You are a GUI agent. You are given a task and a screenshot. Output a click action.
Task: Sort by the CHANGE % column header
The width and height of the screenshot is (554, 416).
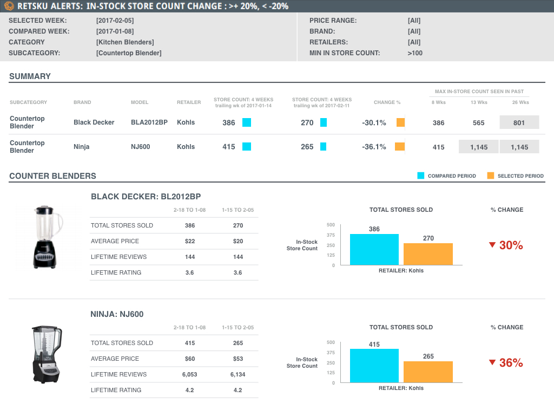[x=387, y=102]
